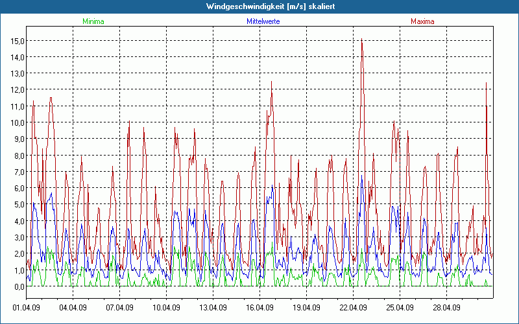Click the 3,0 y-axis label
Image resolution: width=519 pixels, height=324 pixels.
(19, 237)
